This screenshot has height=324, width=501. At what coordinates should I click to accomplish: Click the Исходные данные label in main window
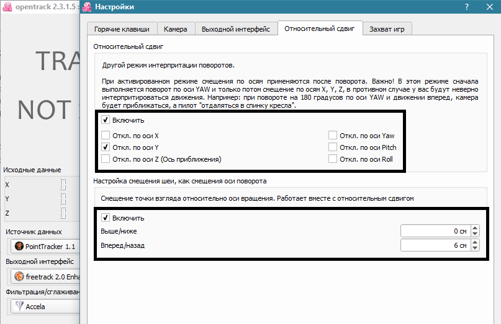(x=32, y=170)
